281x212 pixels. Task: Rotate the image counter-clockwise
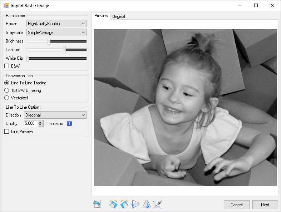coord(124,204)
